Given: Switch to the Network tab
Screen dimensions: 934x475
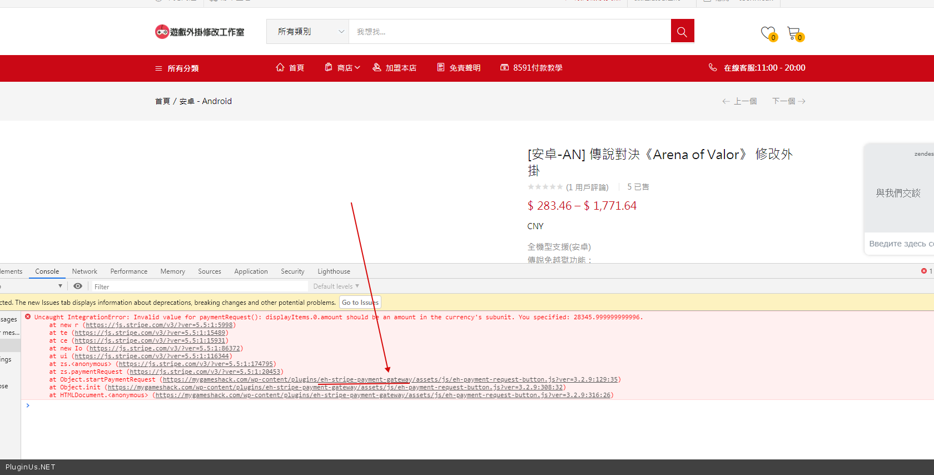Looking at the screenshot, I should click(85, 271).
